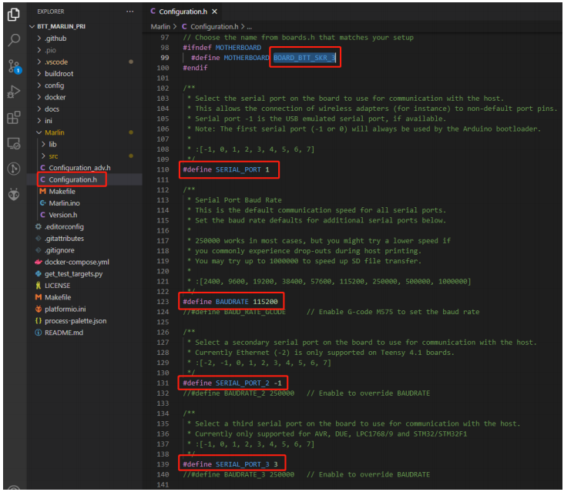Open the Remote Explorer view
Image resolution: width=564 pixels, height=492 pixels.
(x=13, y=143)
